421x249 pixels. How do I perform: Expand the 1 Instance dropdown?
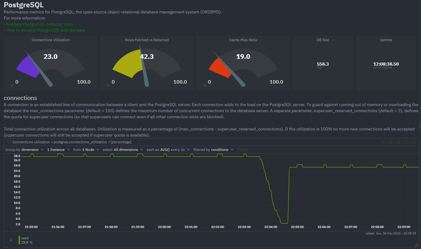coord(58,150)
